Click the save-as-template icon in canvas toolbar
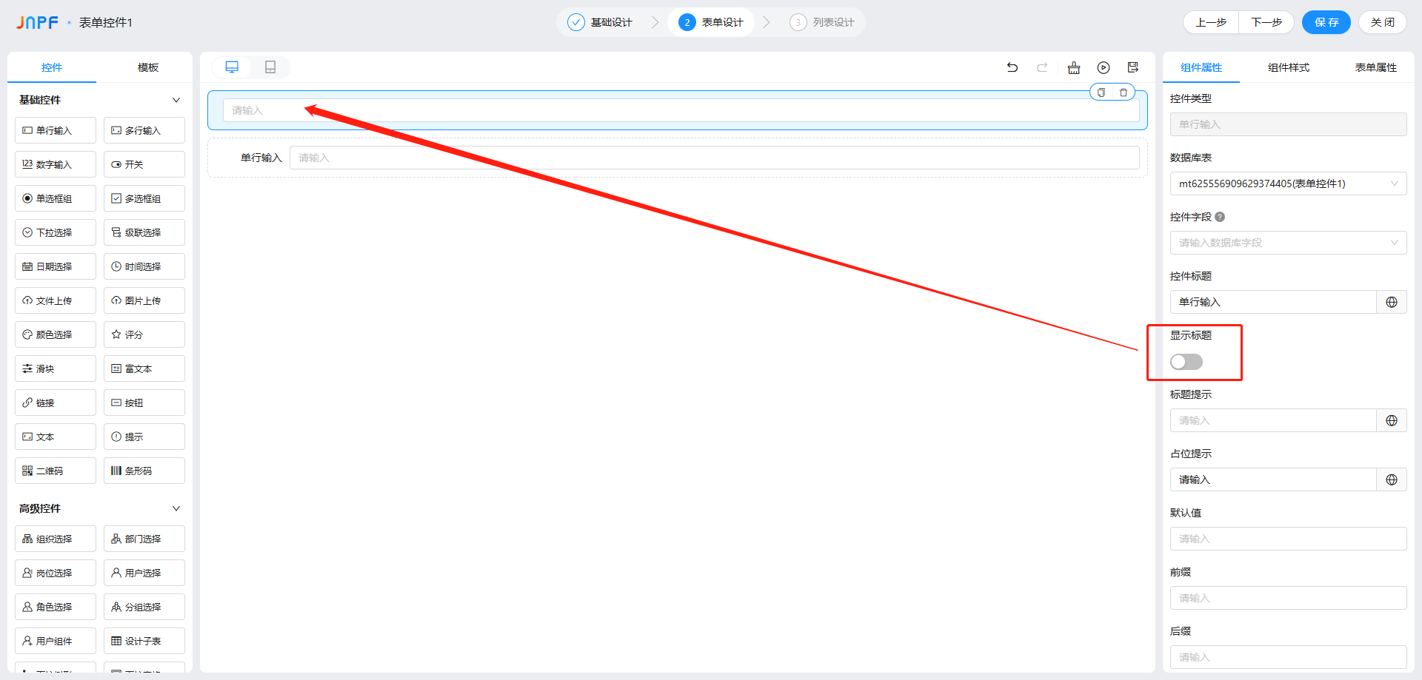Viewport: 1422px width, 680px height. (x=1133, y=67)
